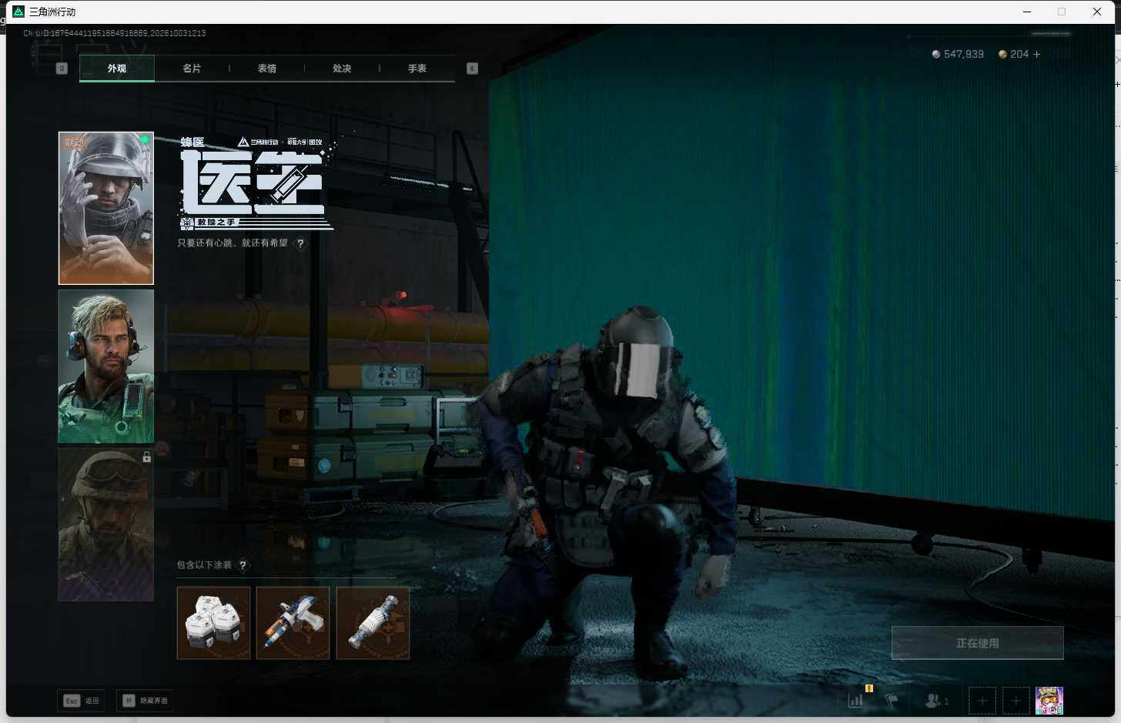Select the white grenade canister icon
Viewport: 1121px width, 723px height.
[x=373, y=623]
